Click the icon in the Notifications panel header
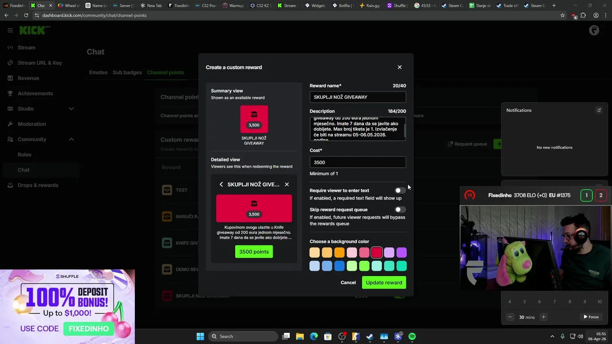The image size is (612, 344). tap(599, 110)
